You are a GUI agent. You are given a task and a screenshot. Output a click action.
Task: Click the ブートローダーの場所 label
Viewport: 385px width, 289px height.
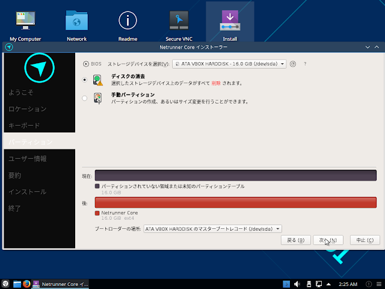tap(118, 229)
